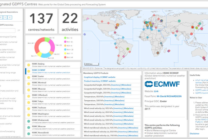The width and height of the screenshot is (208, 139).
Task: Open Metadata for Wind zonal velocity, 700 hPa
Action: tap(128, 116)
